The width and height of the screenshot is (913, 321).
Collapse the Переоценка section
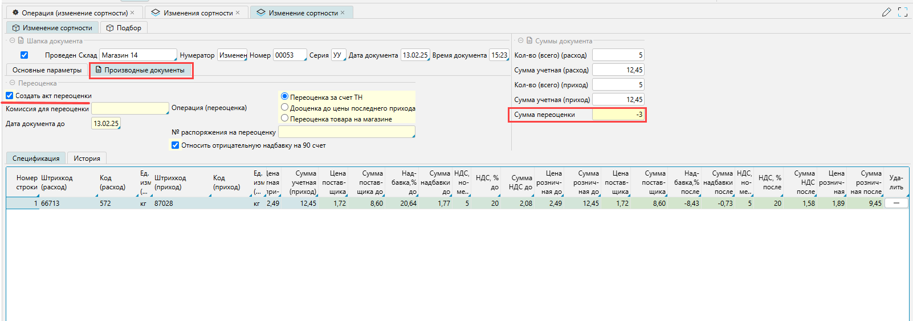coord(12,83)
